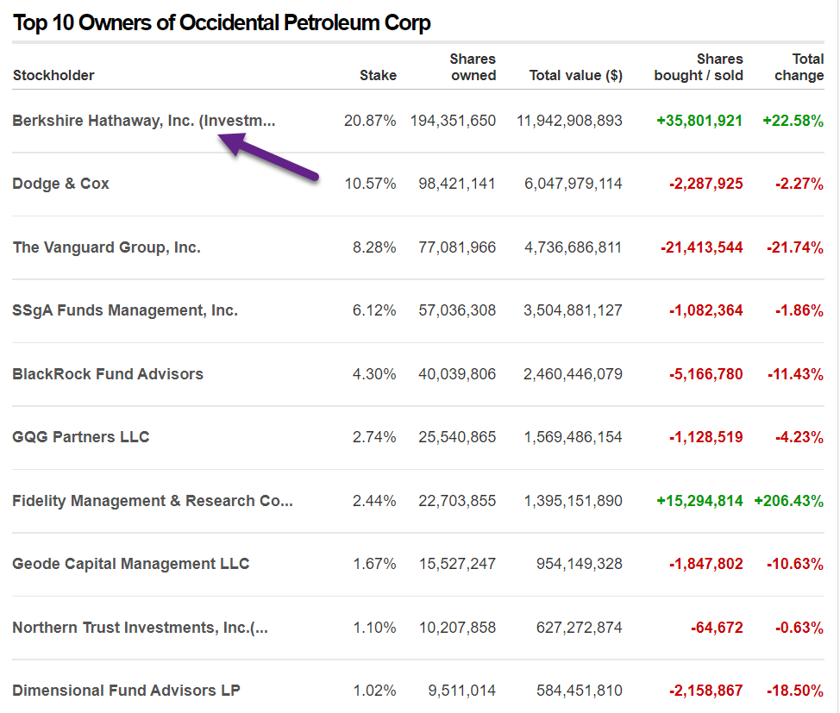Select shares owned value 40,039,806

[457, 374]
